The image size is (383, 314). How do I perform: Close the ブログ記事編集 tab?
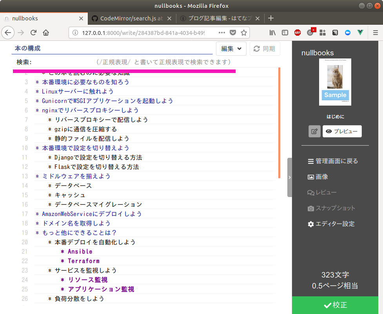[x=257, y=18]
